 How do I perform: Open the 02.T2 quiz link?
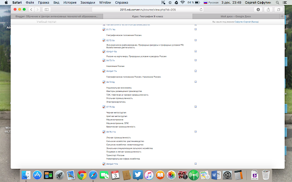pyautogui.click(x=110, y=40)
